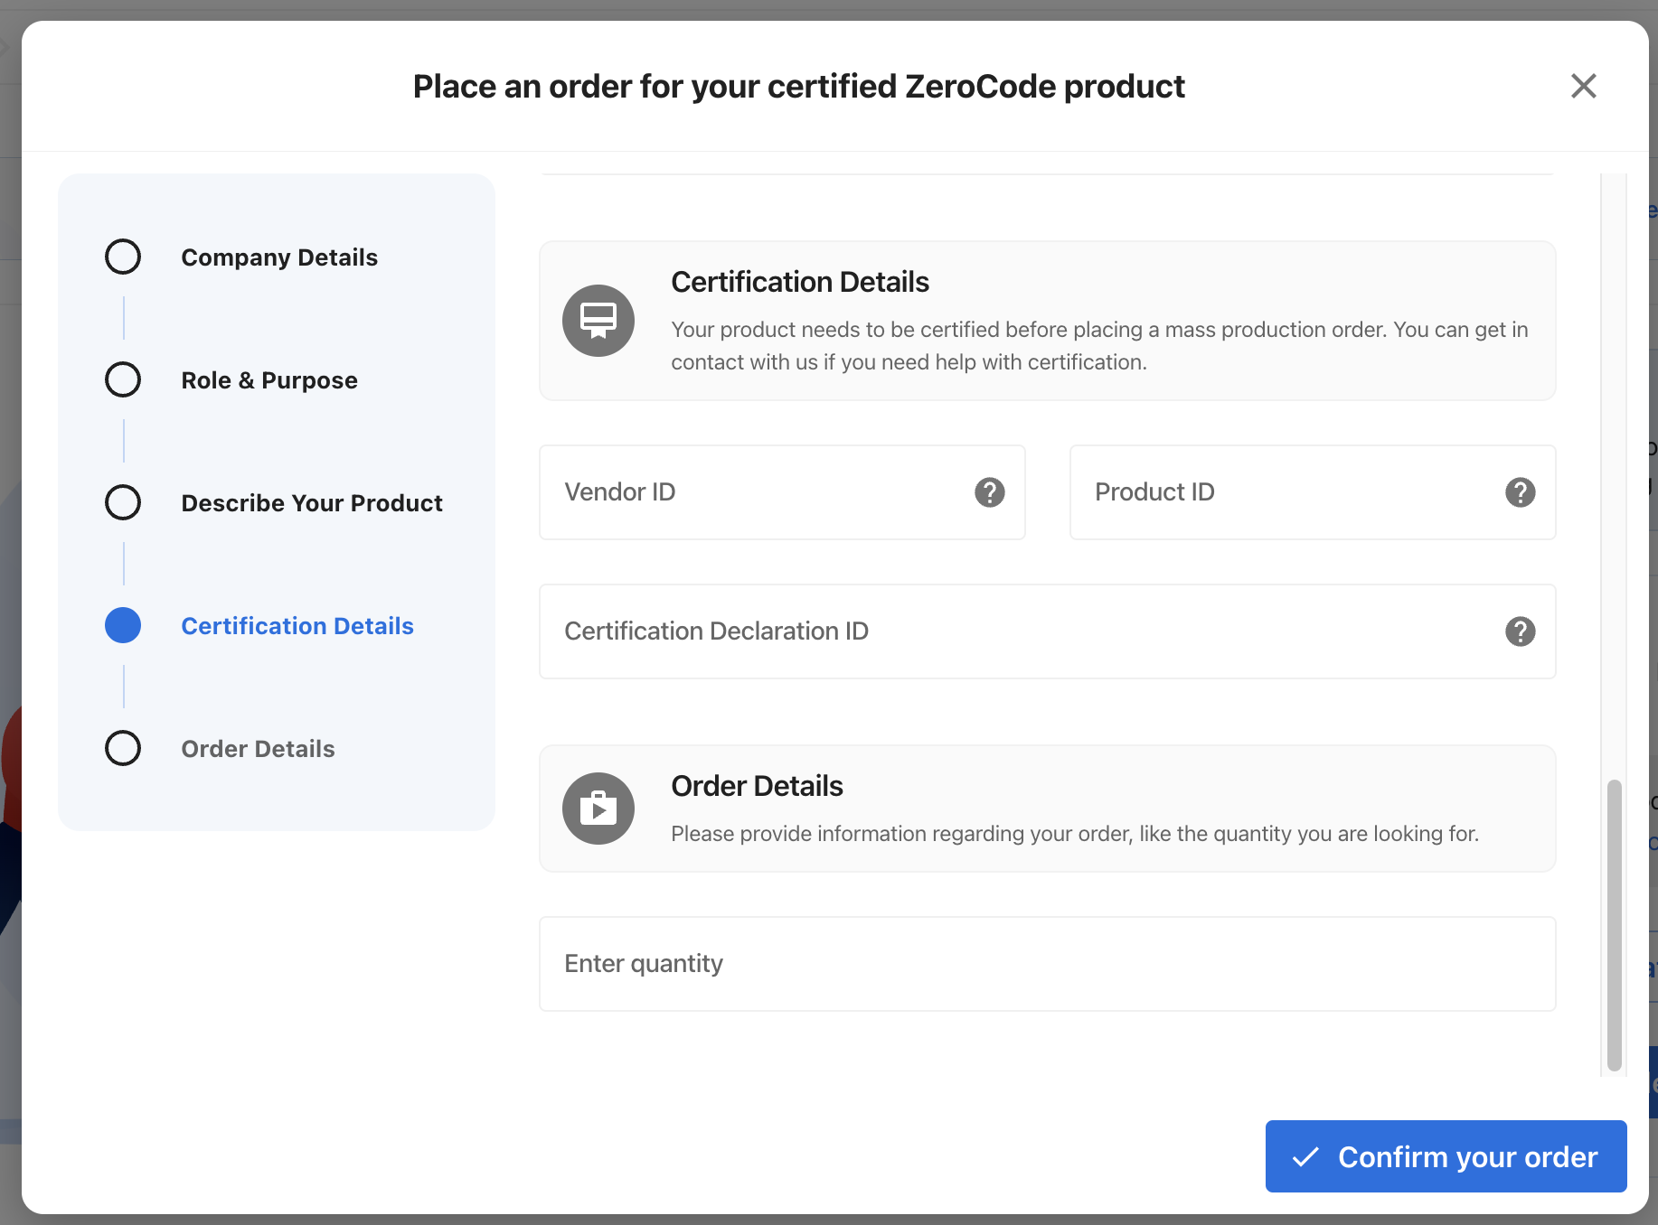Image resolution: width=1658 pixels, height=1225 pixels.
Task: Select the filled Certification Details step circle
Action: point(123,625)
